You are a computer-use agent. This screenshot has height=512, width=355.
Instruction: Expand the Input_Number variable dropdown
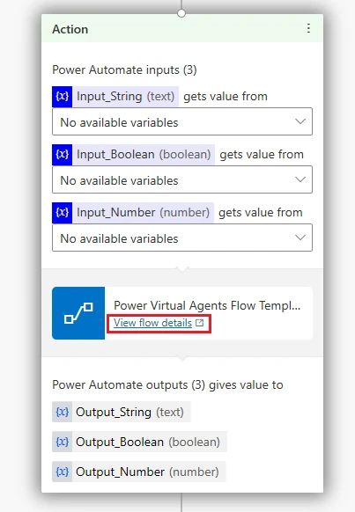(x=182, y=238)
